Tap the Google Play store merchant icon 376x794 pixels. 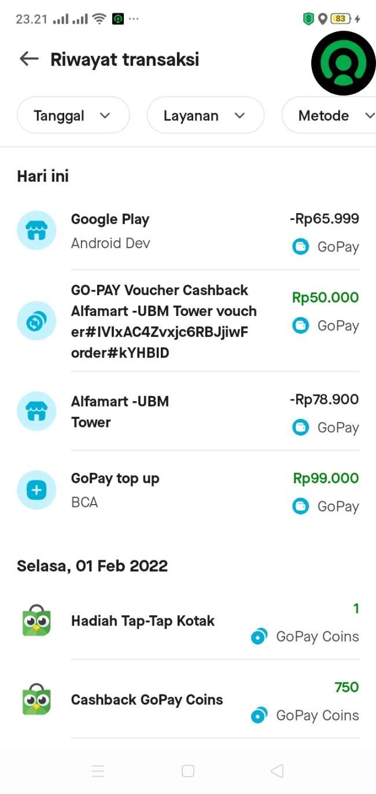point(36,230)
